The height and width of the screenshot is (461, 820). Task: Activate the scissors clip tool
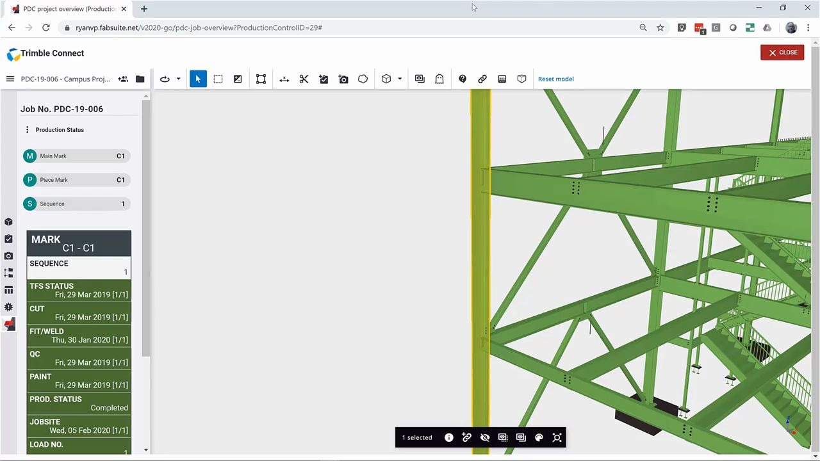click(304, 79)
